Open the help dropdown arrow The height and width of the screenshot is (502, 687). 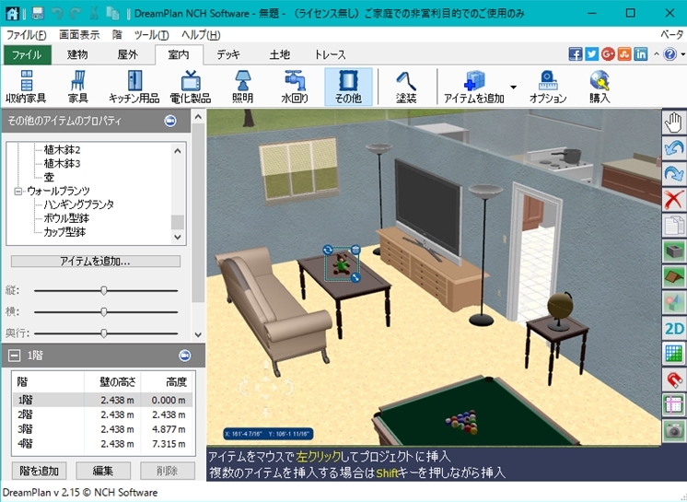click(x=682, y=54)
